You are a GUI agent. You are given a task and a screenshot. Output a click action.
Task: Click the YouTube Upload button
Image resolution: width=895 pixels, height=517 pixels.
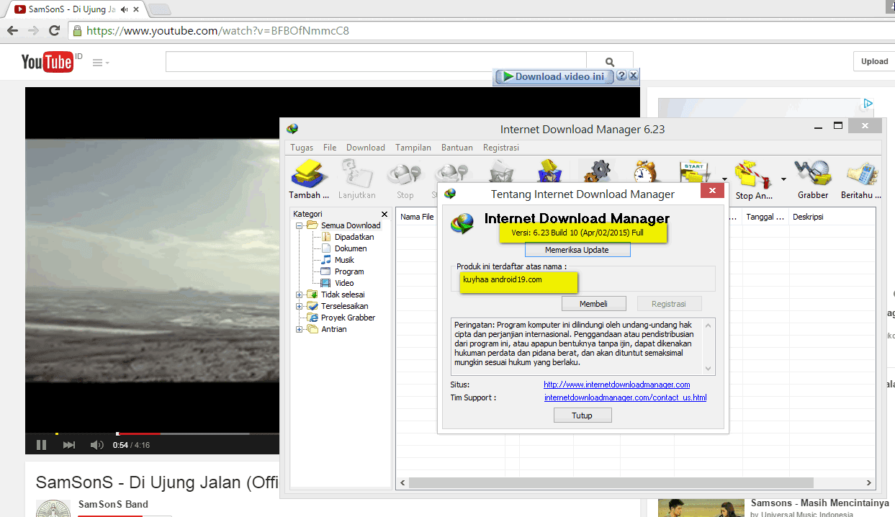click(874, 61)
